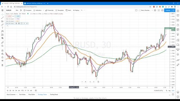Remove the EMA 90 indicator with X
The width and height of the screenshot is (180, 101).
[x=24, y=23]
